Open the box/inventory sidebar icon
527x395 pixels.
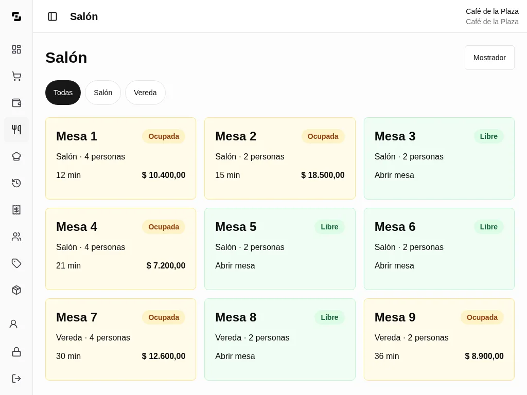16,290
